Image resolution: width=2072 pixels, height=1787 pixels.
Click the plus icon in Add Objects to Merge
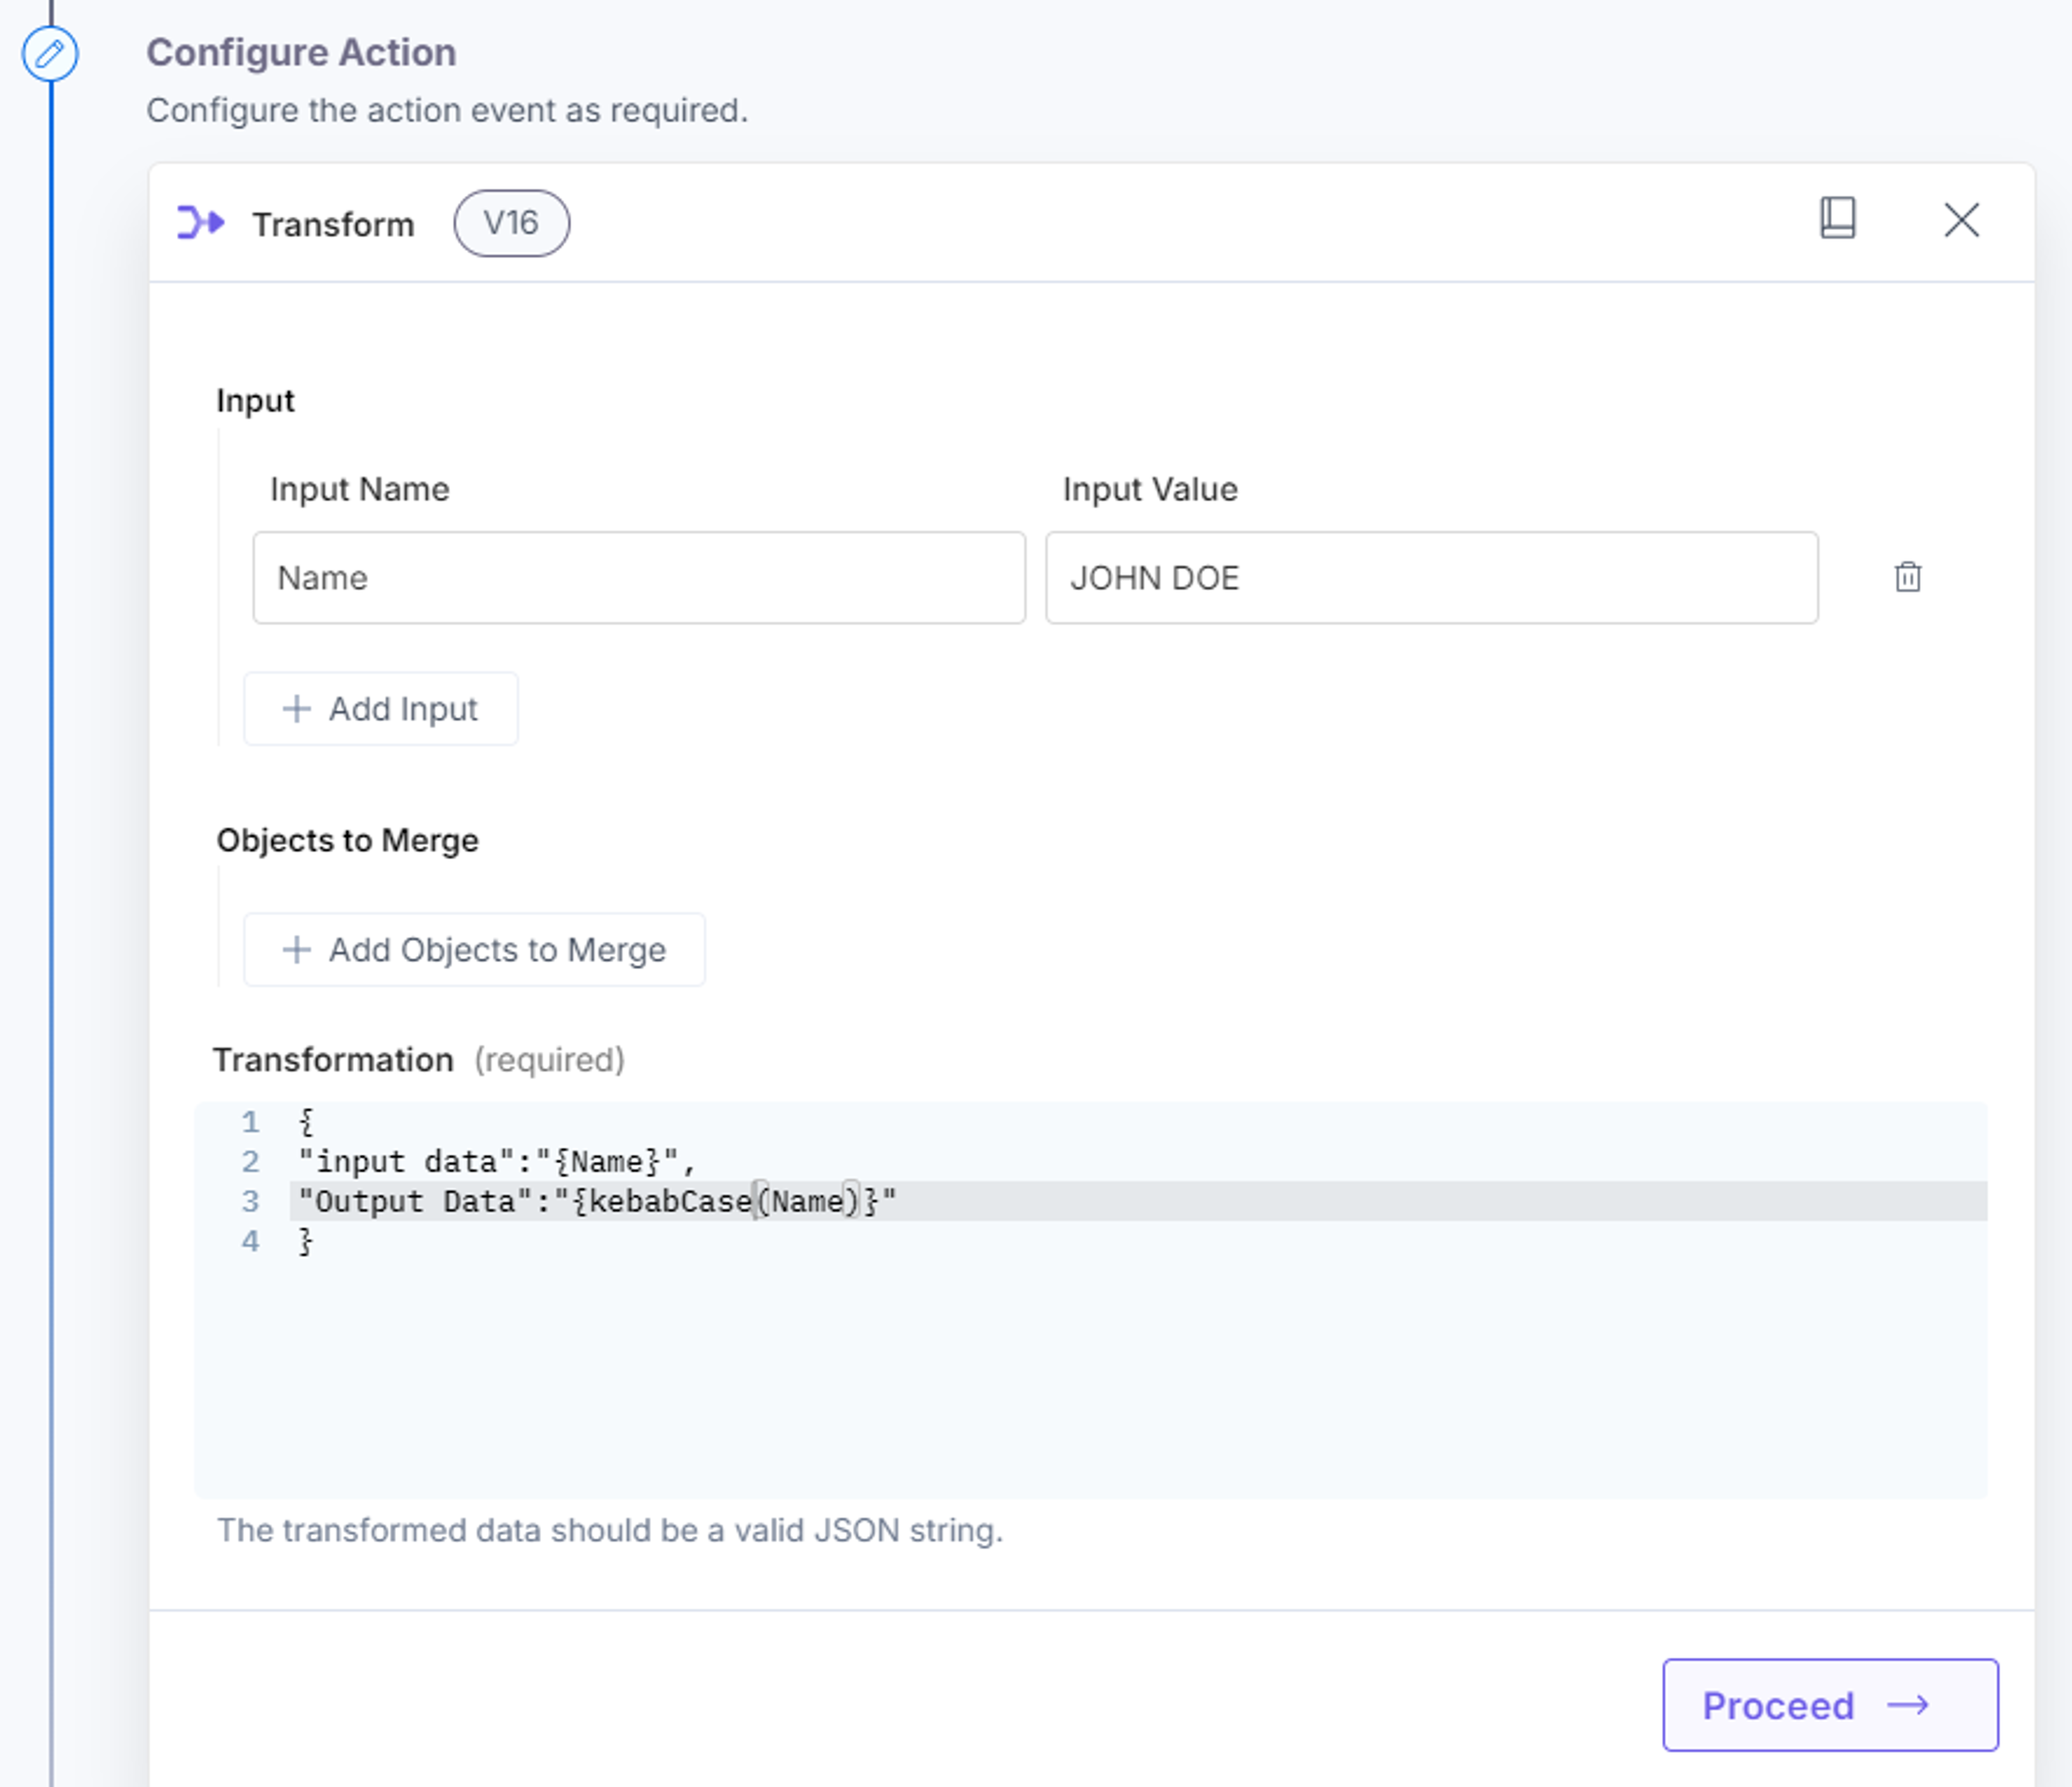[296, 949]
